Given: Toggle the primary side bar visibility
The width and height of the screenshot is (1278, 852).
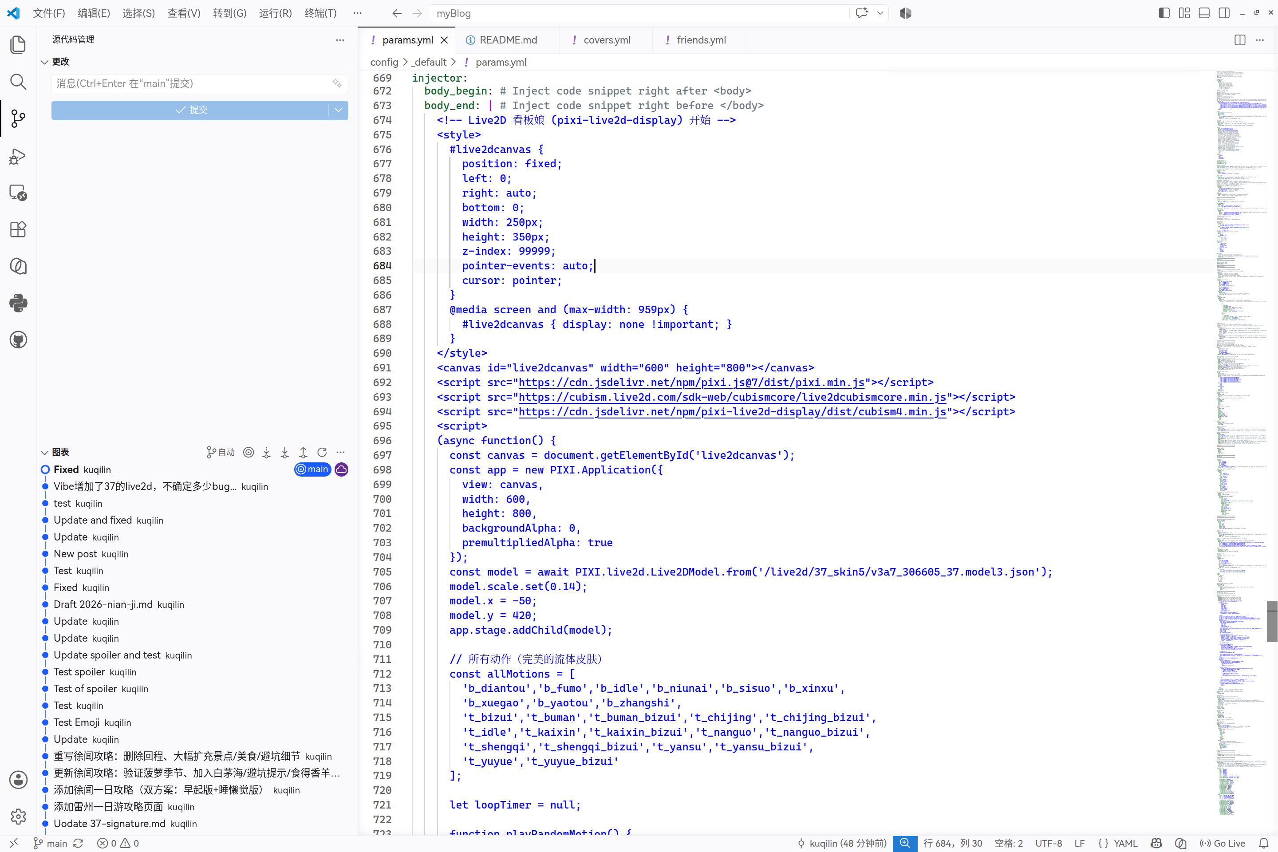Looking at the screenshot, I should click(x=1164, y=13).
